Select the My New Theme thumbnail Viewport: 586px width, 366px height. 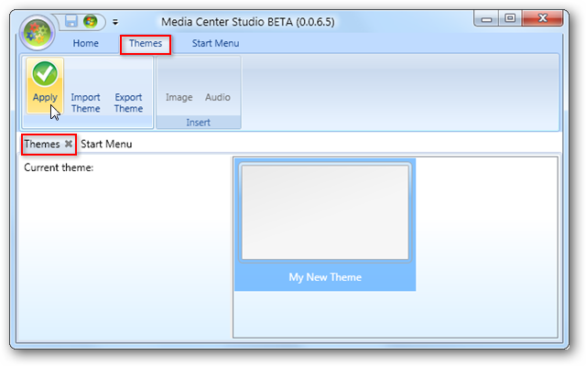325,224
